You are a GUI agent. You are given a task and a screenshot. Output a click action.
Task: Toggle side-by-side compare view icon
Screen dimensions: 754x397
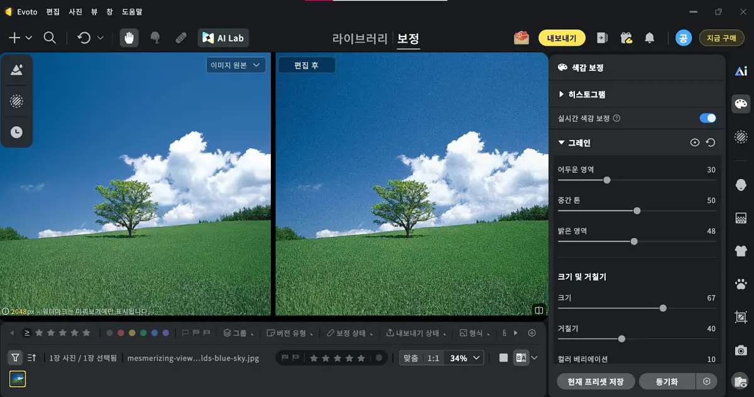538,310
